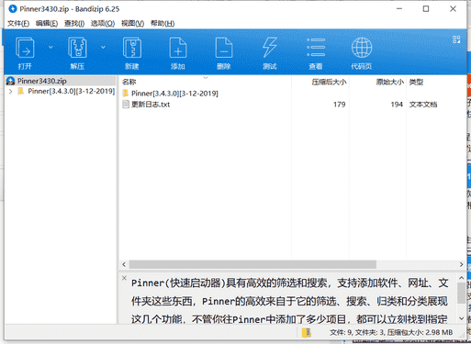Maximize the Bandizip window
Viewport: 471px width, 344px height.
click(426, 9)
